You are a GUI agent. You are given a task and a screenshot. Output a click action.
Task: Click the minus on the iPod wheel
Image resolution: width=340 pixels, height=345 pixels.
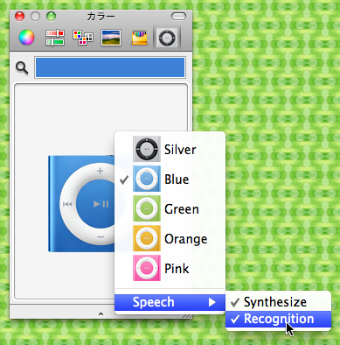pyautogui.click(x=101, y=236)
